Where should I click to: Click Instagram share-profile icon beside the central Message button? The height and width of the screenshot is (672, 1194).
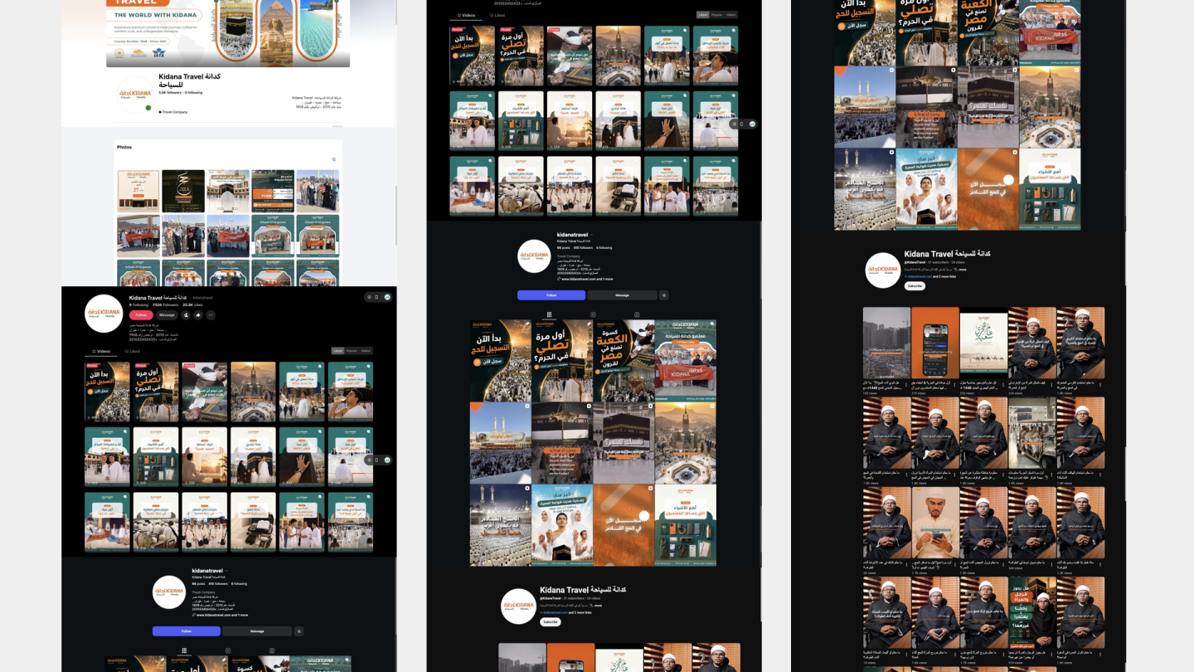(x=664, y=295)
